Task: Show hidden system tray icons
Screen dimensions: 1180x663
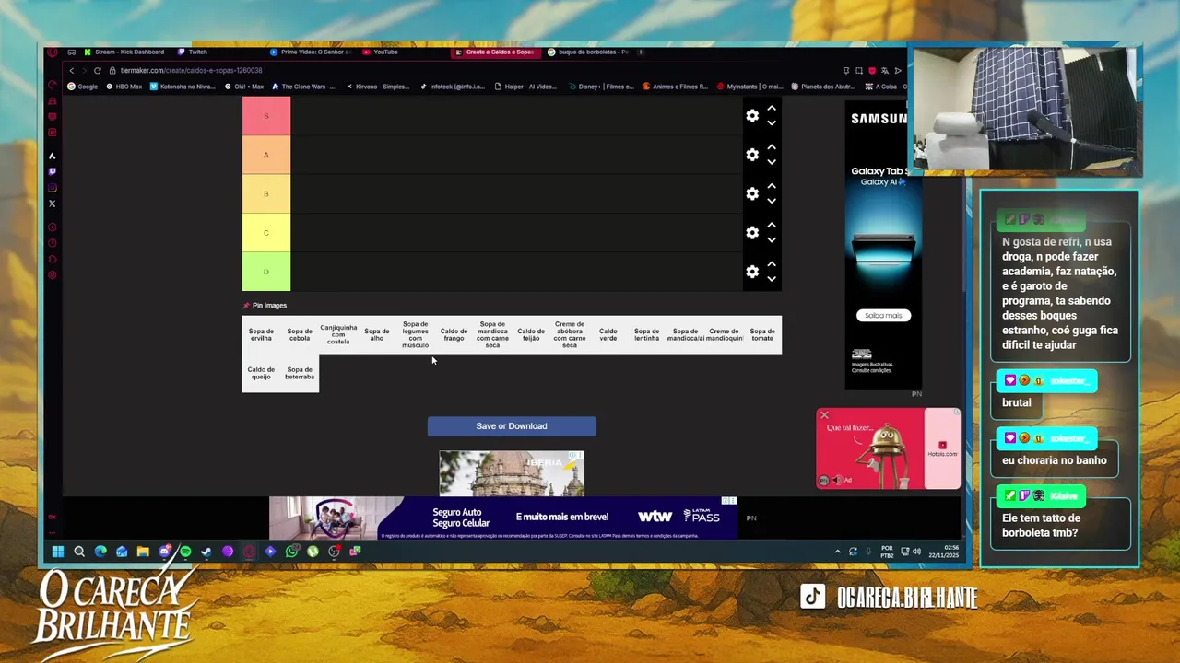Action: coord(838,552)
